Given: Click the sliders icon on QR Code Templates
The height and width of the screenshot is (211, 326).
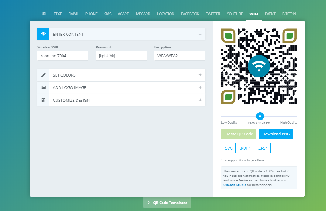Looking at the screenshot, I should 149,203.
